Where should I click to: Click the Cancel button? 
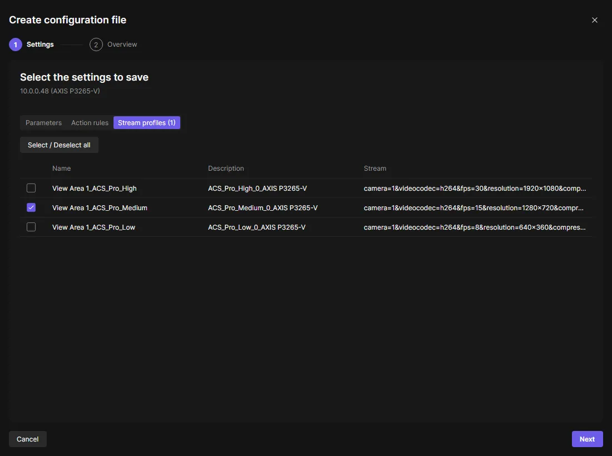(28, 439)
